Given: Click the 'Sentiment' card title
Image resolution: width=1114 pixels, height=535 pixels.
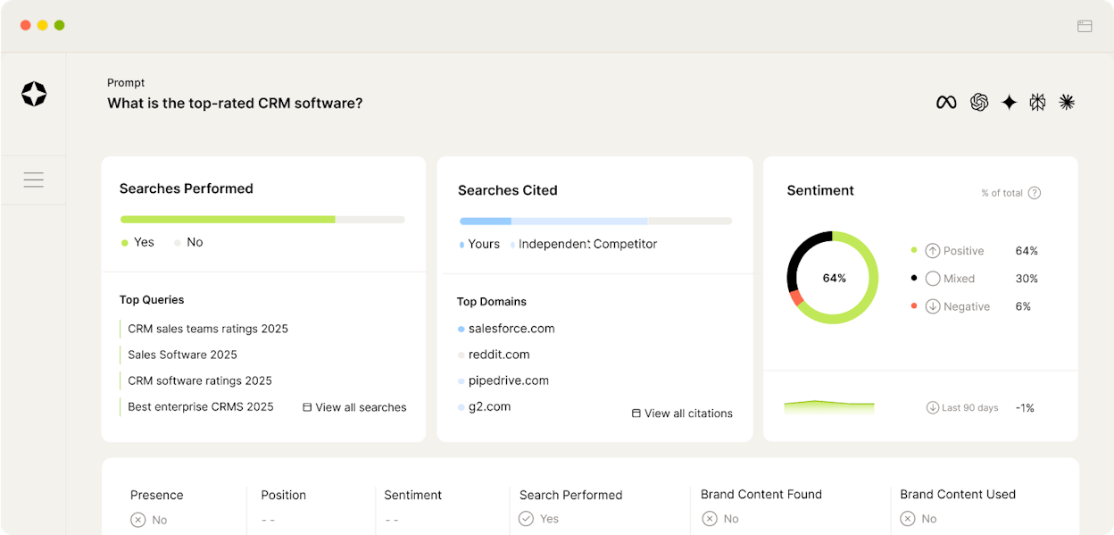Looking at the screenshot, I should coord(820,190).
